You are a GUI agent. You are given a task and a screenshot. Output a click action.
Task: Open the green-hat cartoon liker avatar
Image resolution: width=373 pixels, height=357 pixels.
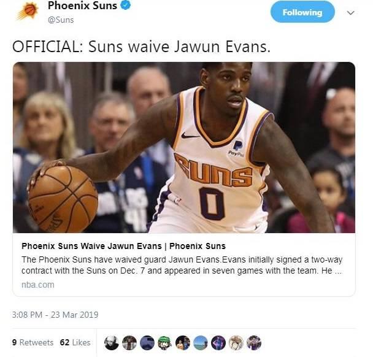point(165,343)
